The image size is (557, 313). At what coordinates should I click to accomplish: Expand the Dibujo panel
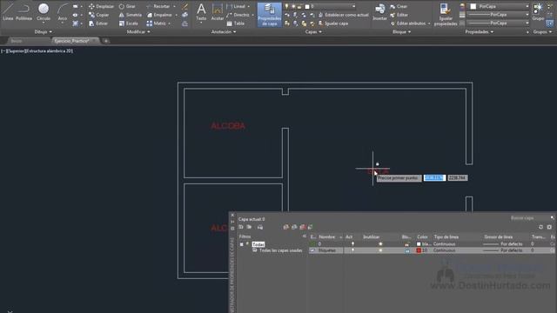pos(43,32)
